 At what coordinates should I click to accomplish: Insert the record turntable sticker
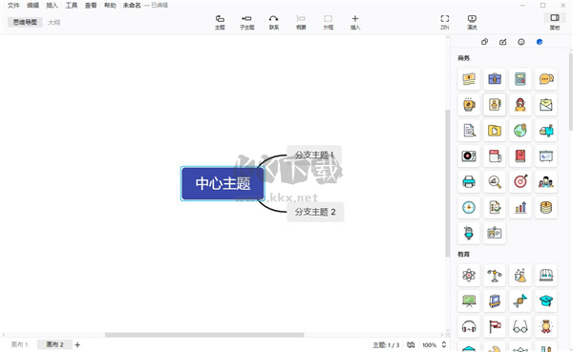point(469,155)
